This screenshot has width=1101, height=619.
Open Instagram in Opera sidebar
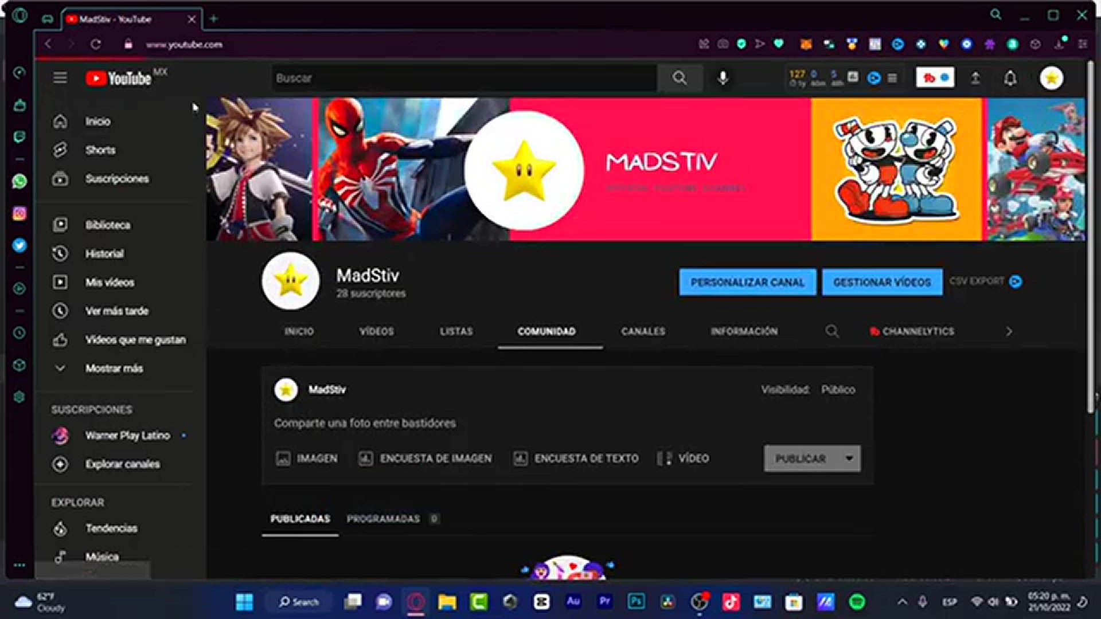[19, 214]
